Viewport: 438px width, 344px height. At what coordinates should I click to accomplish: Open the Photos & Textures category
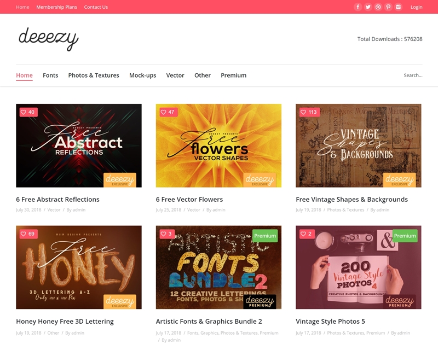point(94,75)
